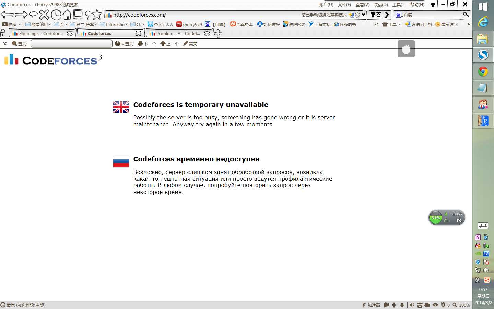Click the monitor-shaped toolbar icon
The height and width of the screenshot is (309, 494).
click(78, 15)
